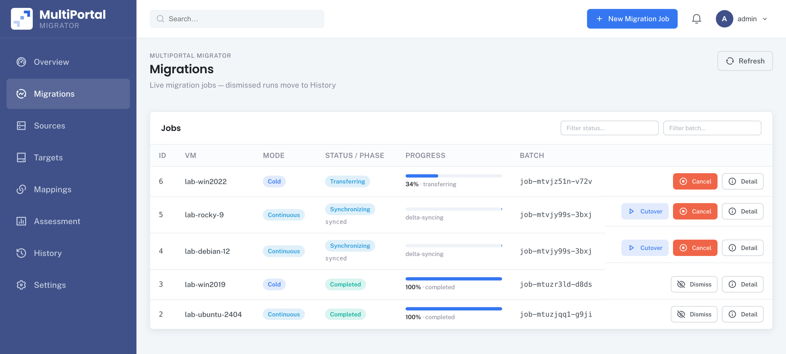Select batch job-mtuzr3ld-d8ds text

coord(556,284)
